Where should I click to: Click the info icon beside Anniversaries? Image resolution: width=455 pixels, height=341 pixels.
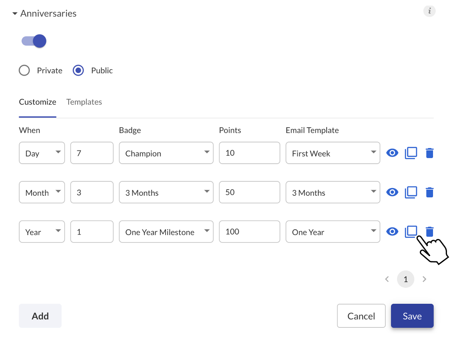coord(429,11)
